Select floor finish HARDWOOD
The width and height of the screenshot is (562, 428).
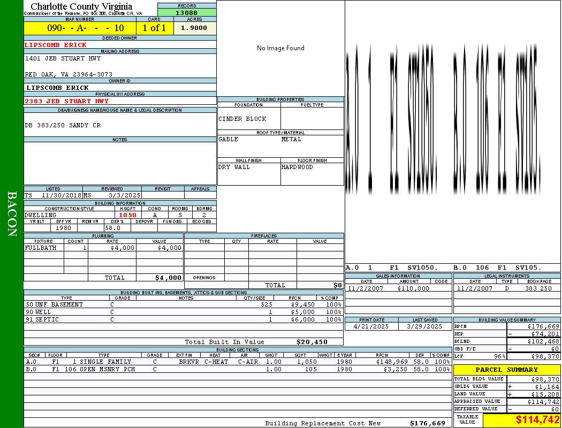(297, 167)
